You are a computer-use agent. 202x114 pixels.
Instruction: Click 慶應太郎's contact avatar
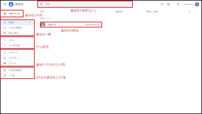43,25
